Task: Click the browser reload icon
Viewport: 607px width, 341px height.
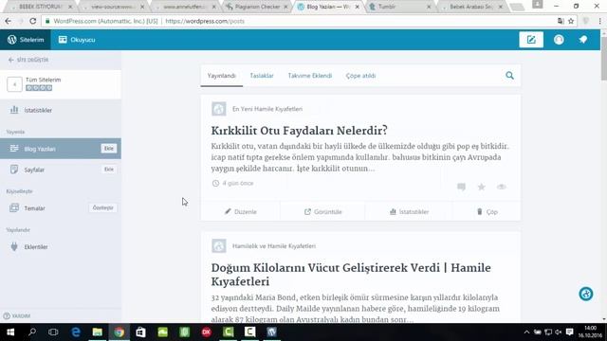Action: click(x=33, y=21)
